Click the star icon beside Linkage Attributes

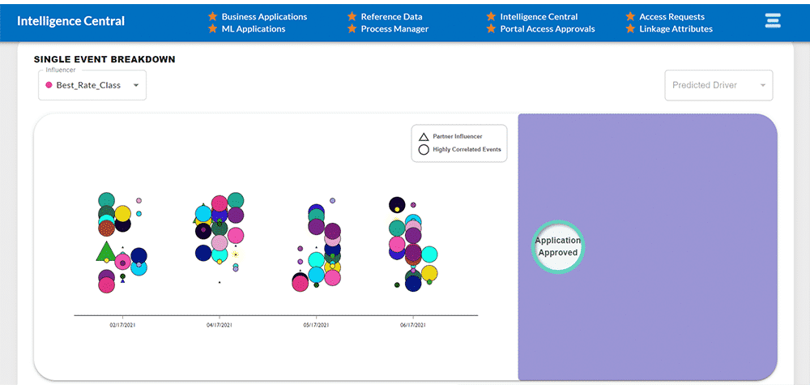point(630,29)
